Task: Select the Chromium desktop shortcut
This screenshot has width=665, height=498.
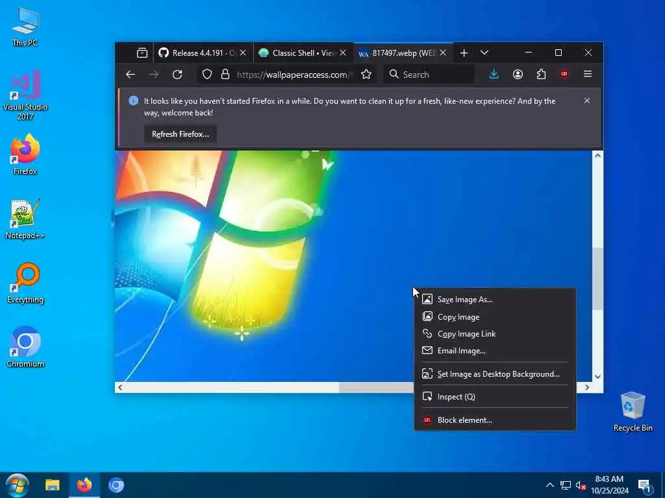Action: point(25,348)
